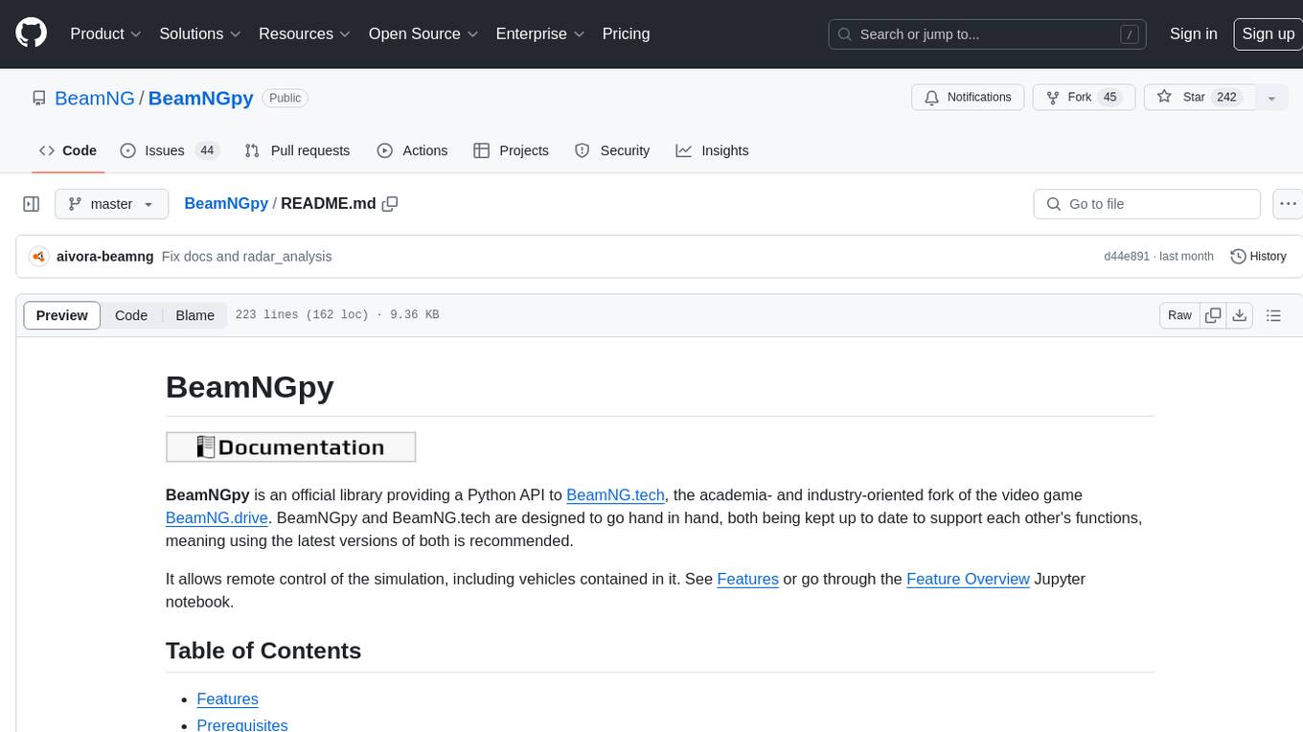Open aivora-beamng author avatar
Viewport: 1303px width, 732px height.
(39, 257)
